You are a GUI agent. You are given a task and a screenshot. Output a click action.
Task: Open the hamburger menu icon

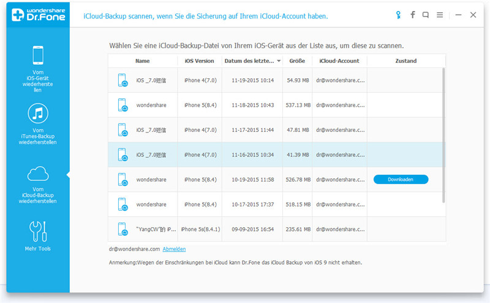pos(440,15)
